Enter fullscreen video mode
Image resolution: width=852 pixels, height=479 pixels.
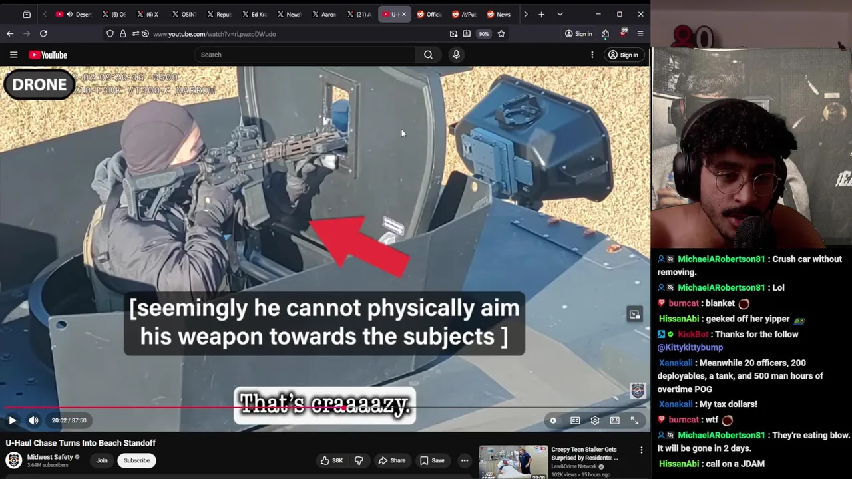click(634, 420)
